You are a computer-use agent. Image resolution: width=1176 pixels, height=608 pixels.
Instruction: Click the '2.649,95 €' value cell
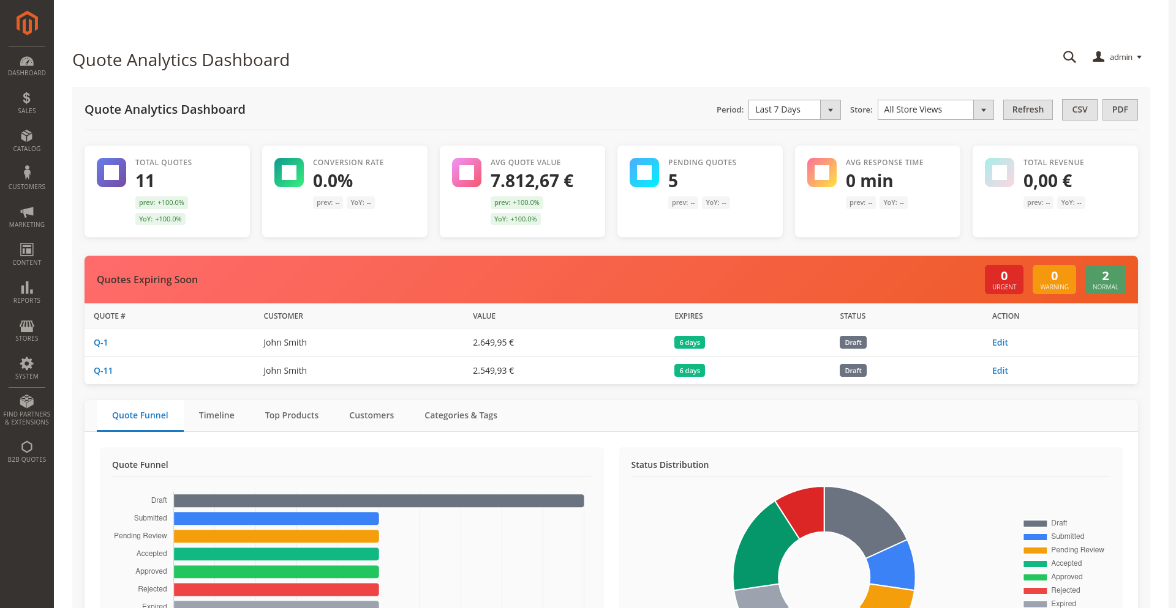(493, 343)
